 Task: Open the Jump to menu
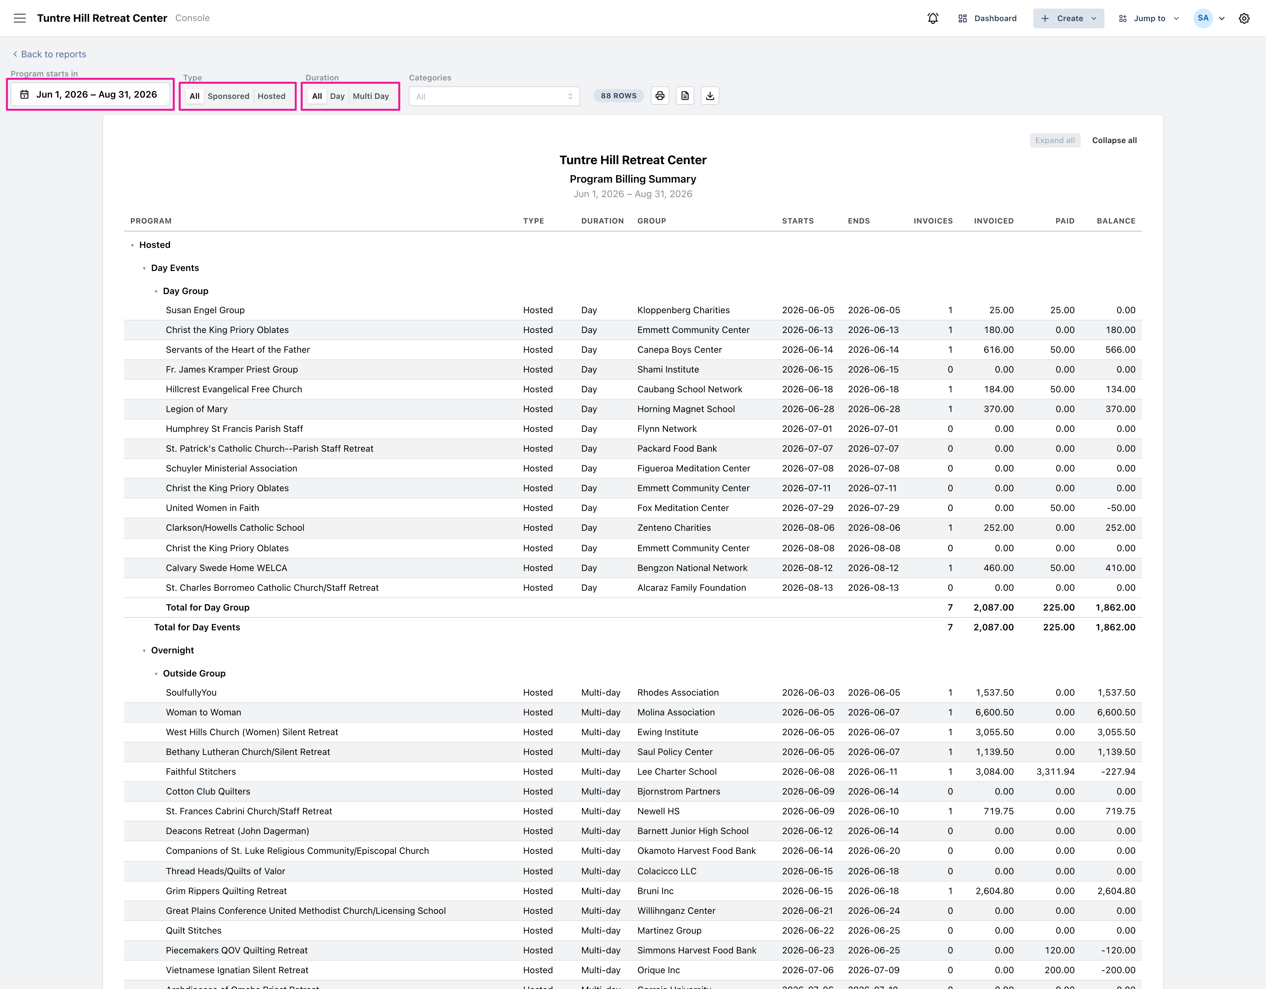[1148, 18]
